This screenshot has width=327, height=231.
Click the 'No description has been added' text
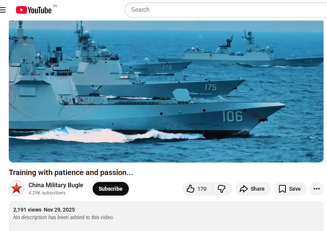(64, 217)
